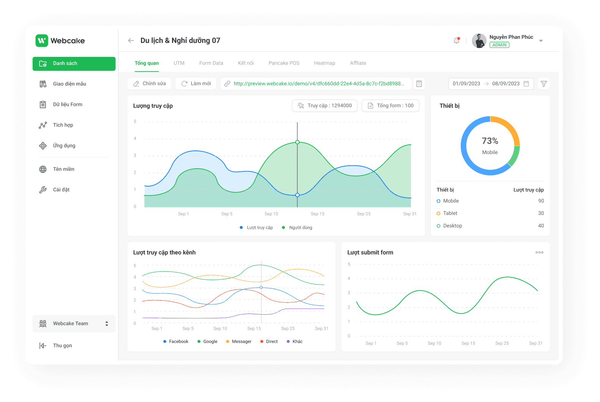Switch to the Heatmap tab

(x=324, y=63)
